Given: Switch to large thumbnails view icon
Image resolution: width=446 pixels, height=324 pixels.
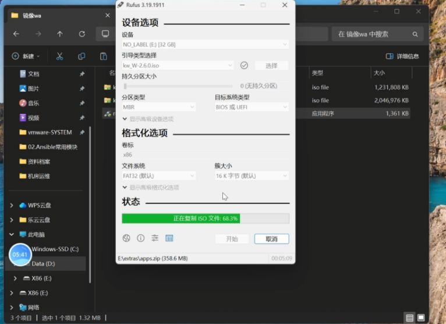Looking at the screenshot, I should 421,318.
